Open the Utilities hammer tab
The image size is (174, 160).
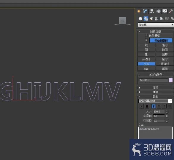171,11
